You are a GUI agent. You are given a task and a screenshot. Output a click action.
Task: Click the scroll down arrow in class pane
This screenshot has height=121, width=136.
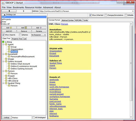pyautogui.click(x=131, y=117)
